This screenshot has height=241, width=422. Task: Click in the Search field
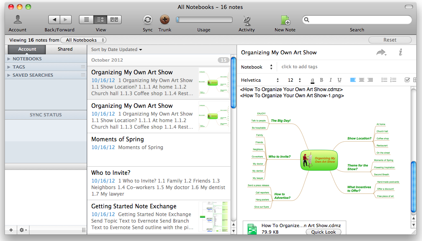point(357,20)
